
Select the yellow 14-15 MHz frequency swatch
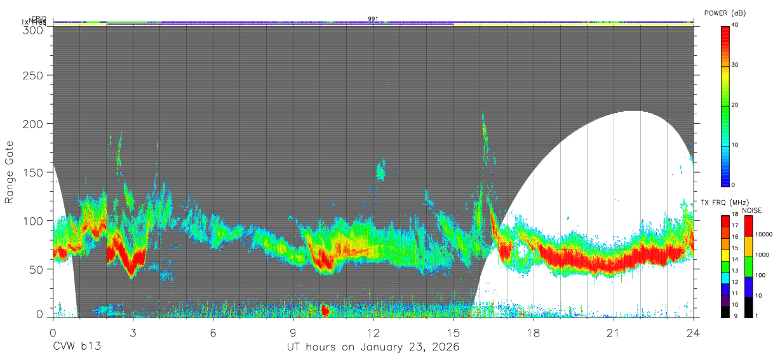(725, 255)
